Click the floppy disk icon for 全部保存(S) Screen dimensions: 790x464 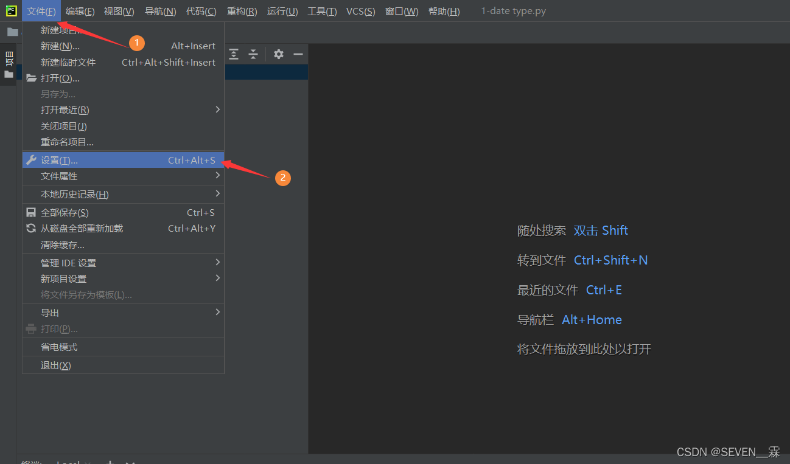pos(31,212)
